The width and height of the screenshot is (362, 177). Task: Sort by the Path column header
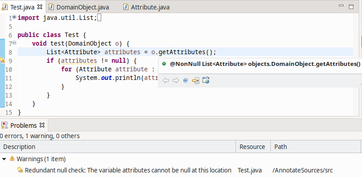point(315,147)
